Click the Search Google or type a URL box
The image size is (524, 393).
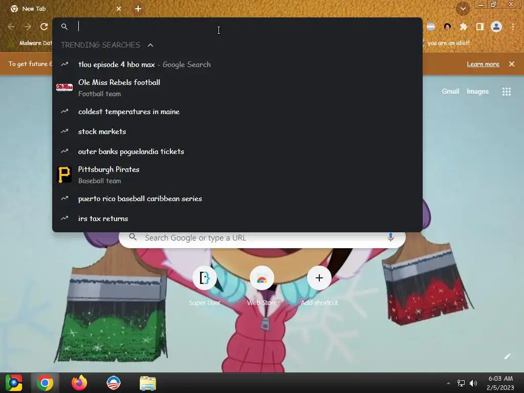point(262,238)
